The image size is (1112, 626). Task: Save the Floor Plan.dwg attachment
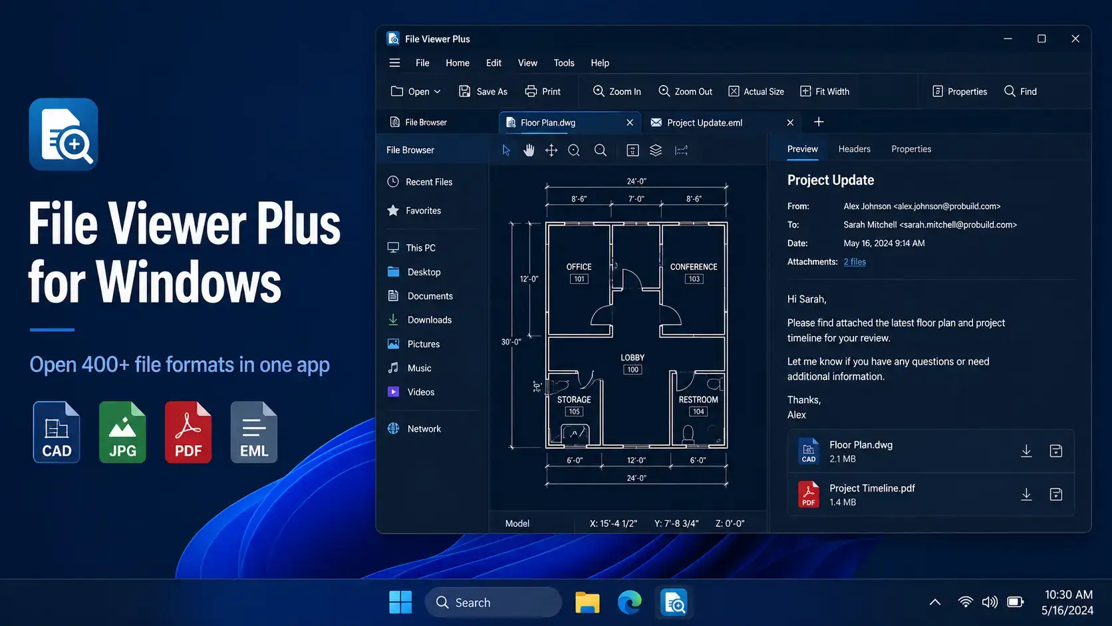[1055, 451]
